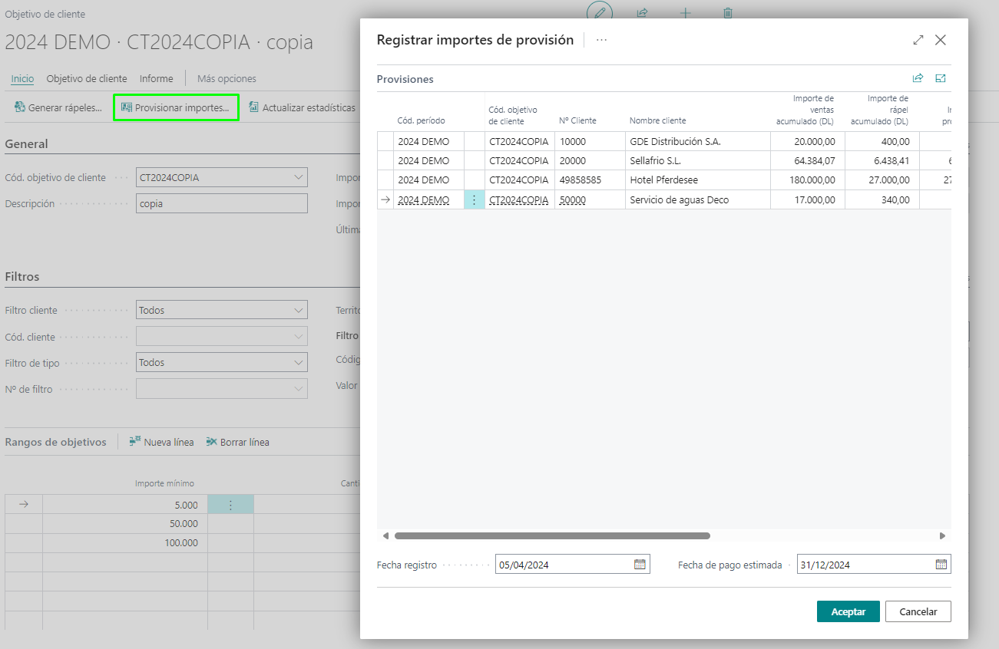Click sales amount 180.000,00
The width and height of the screenshot is (999, 649).
(x=808, y=180)
